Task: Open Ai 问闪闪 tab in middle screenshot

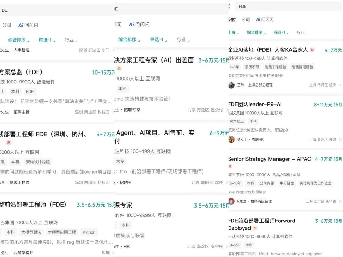Action: click(x=139, y=24)
